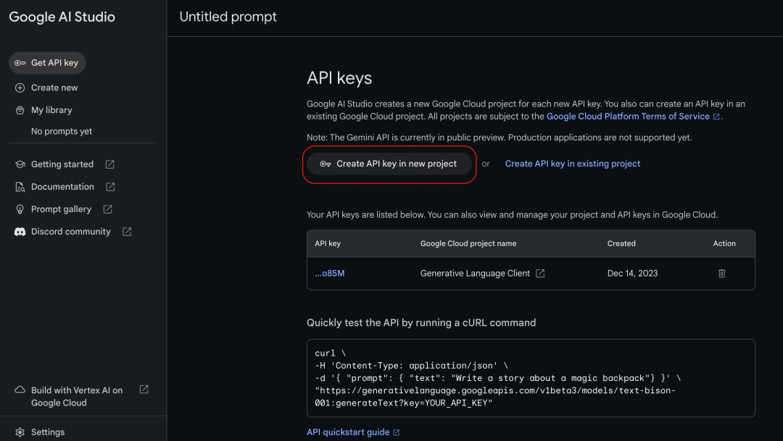The image size is (783, 441).
Task: Select Get API key in the sidebar
Action: 47,63
